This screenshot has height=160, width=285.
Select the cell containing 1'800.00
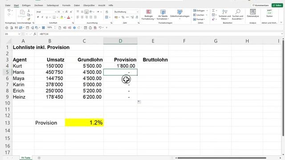[120, 66]
